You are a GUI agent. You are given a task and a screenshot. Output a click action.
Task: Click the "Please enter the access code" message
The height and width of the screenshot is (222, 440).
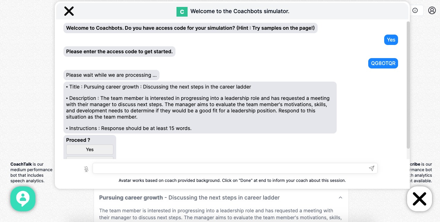[119, 52]
